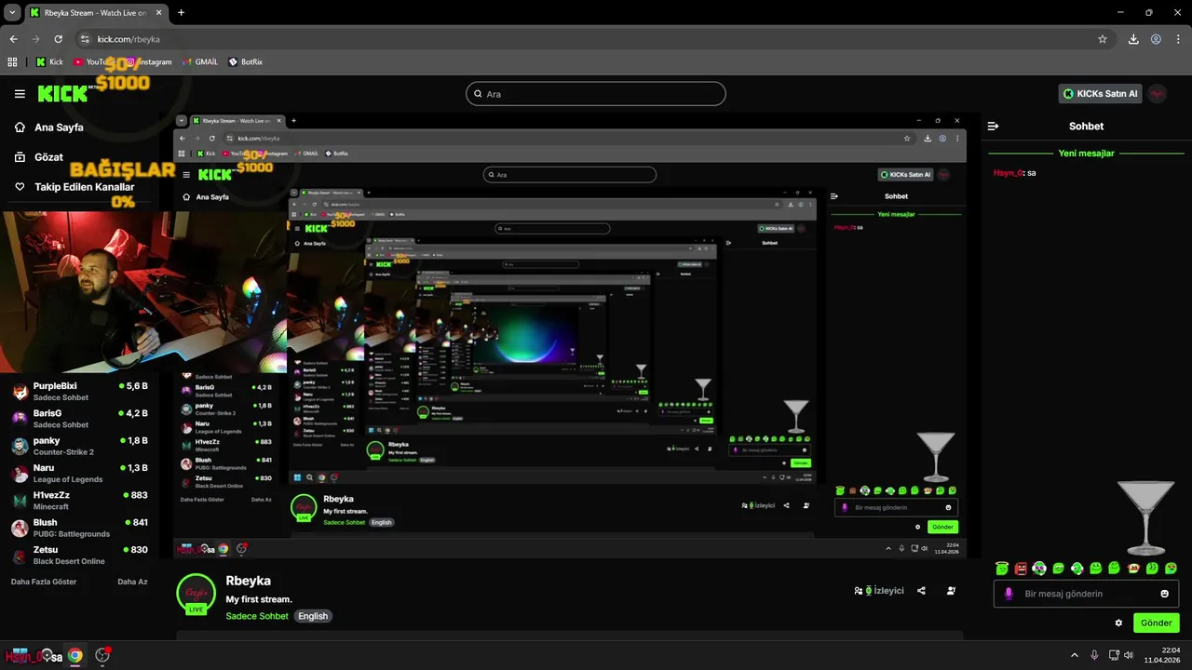Viewport: 1192px width, 670px height.
Task: Click the Bir mesaj gönderin message field
Action: click(x=1086, y=594)
